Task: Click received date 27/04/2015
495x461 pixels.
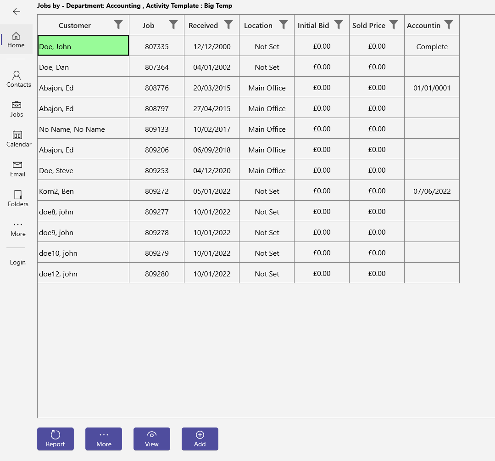Action: [x=212, y=109]
